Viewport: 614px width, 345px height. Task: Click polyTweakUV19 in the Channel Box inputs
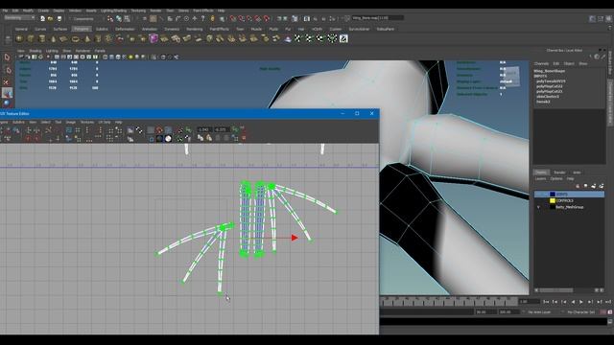pos(551,81)
